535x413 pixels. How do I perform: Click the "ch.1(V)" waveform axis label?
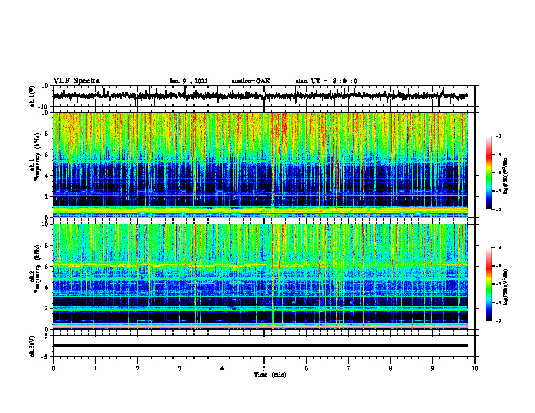click(33, 96)
